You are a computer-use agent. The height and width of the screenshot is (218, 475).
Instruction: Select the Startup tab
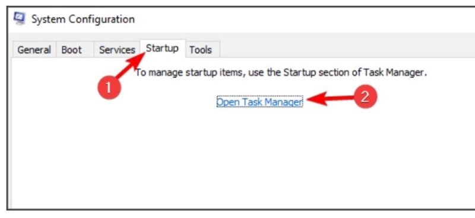click(x=162, y=49)
